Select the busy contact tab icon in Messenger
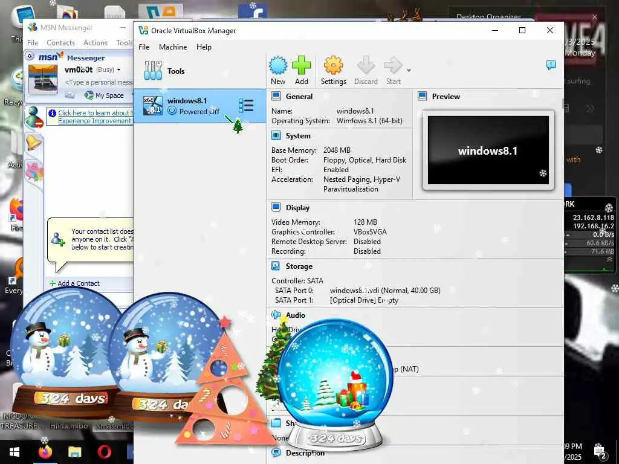Image resolution: width=619 pixels, height=464 pixels. (34, 117)
